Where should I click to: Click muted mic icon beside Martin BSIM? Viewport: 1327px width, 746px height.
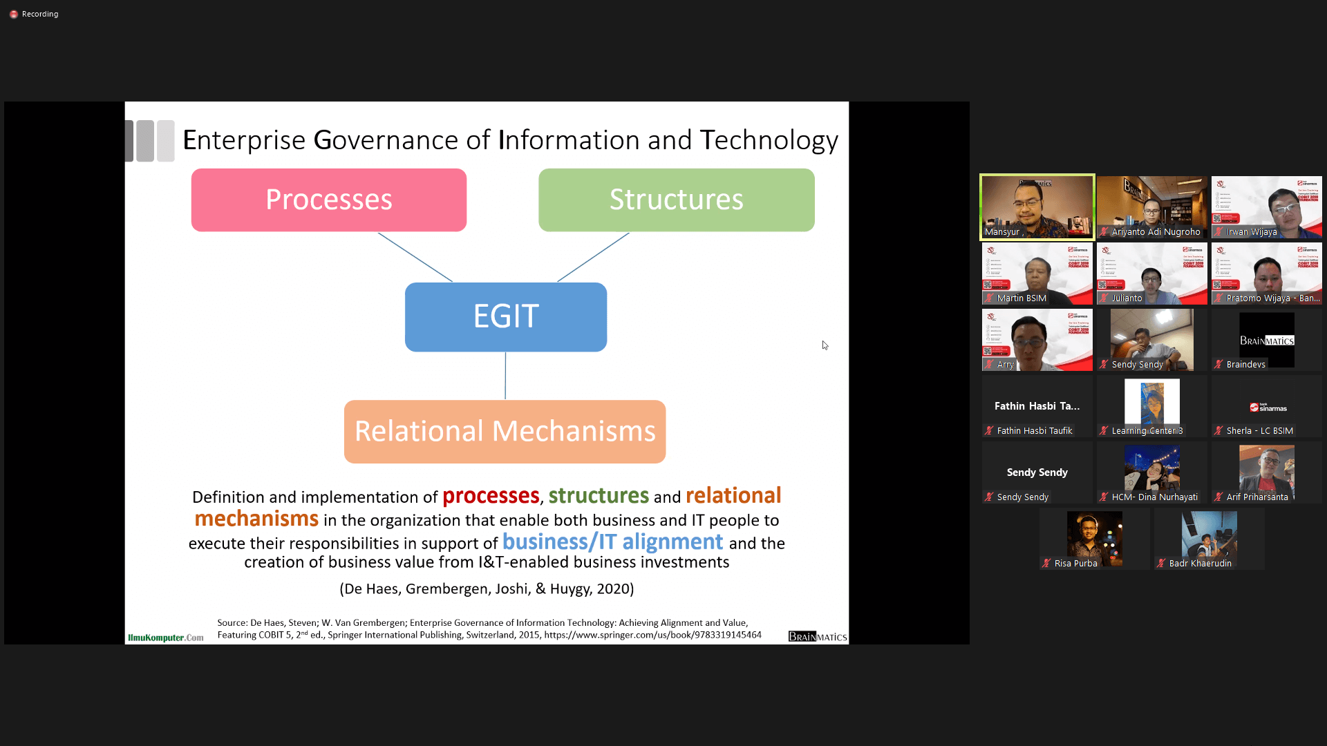tap(989, 298)
